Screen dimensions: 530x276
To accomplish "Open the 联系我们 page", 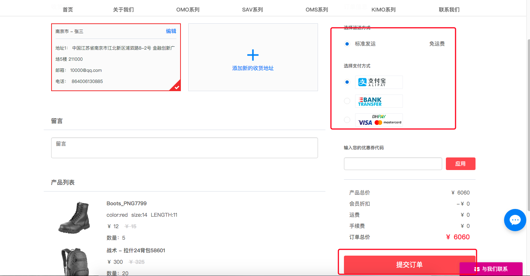I will point(448,9).
